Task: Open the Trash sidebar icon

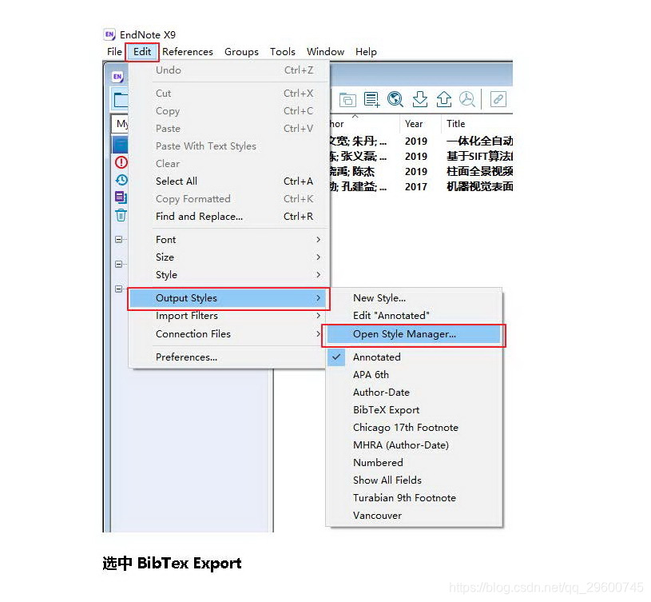Action: click(121, 215)
